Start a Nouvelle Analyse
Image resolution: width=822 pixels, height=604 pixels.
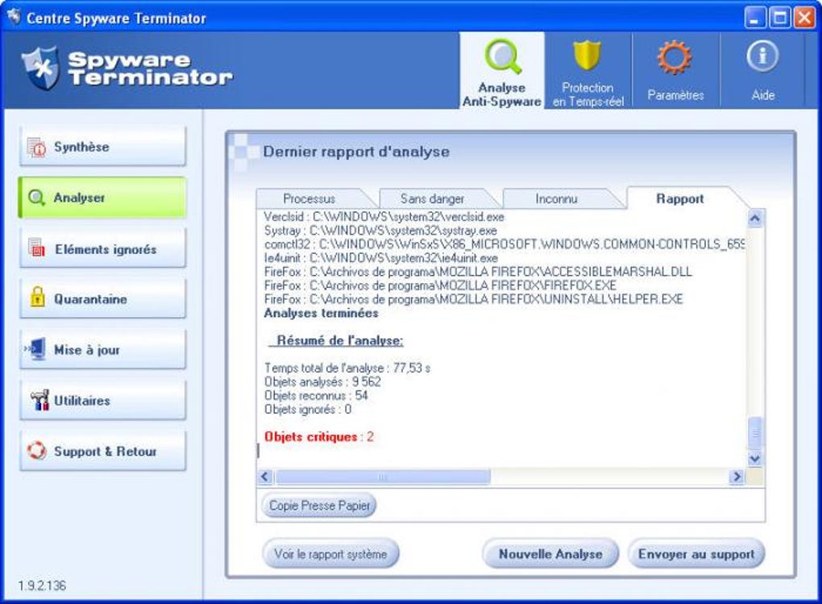click(550, 554)
